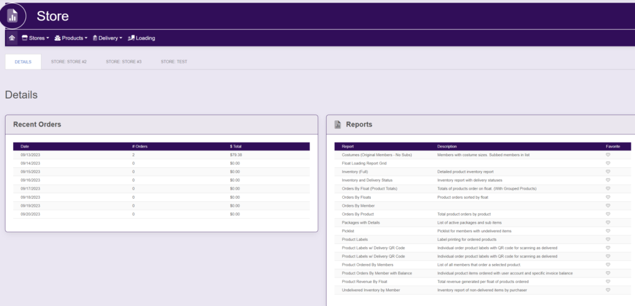Click the Store report logo icon

[x=13, y=16]
